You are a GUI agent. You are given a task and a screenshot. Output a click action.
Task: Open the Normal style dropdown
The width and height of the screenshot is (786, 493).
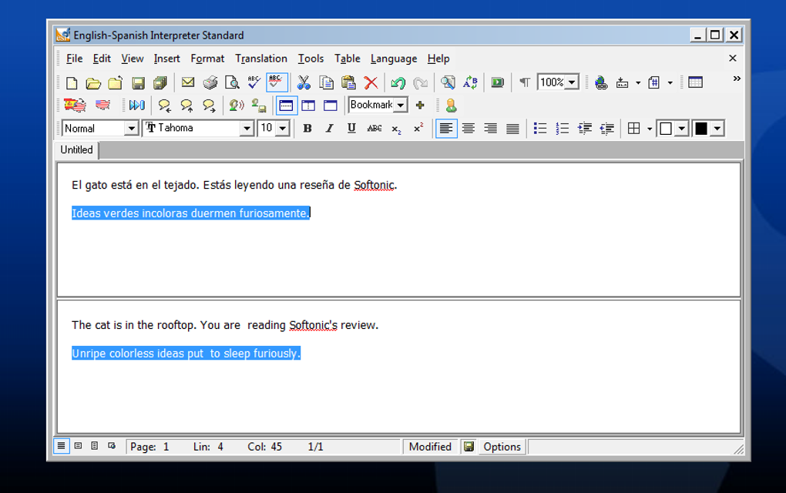(x=131, y=129)
